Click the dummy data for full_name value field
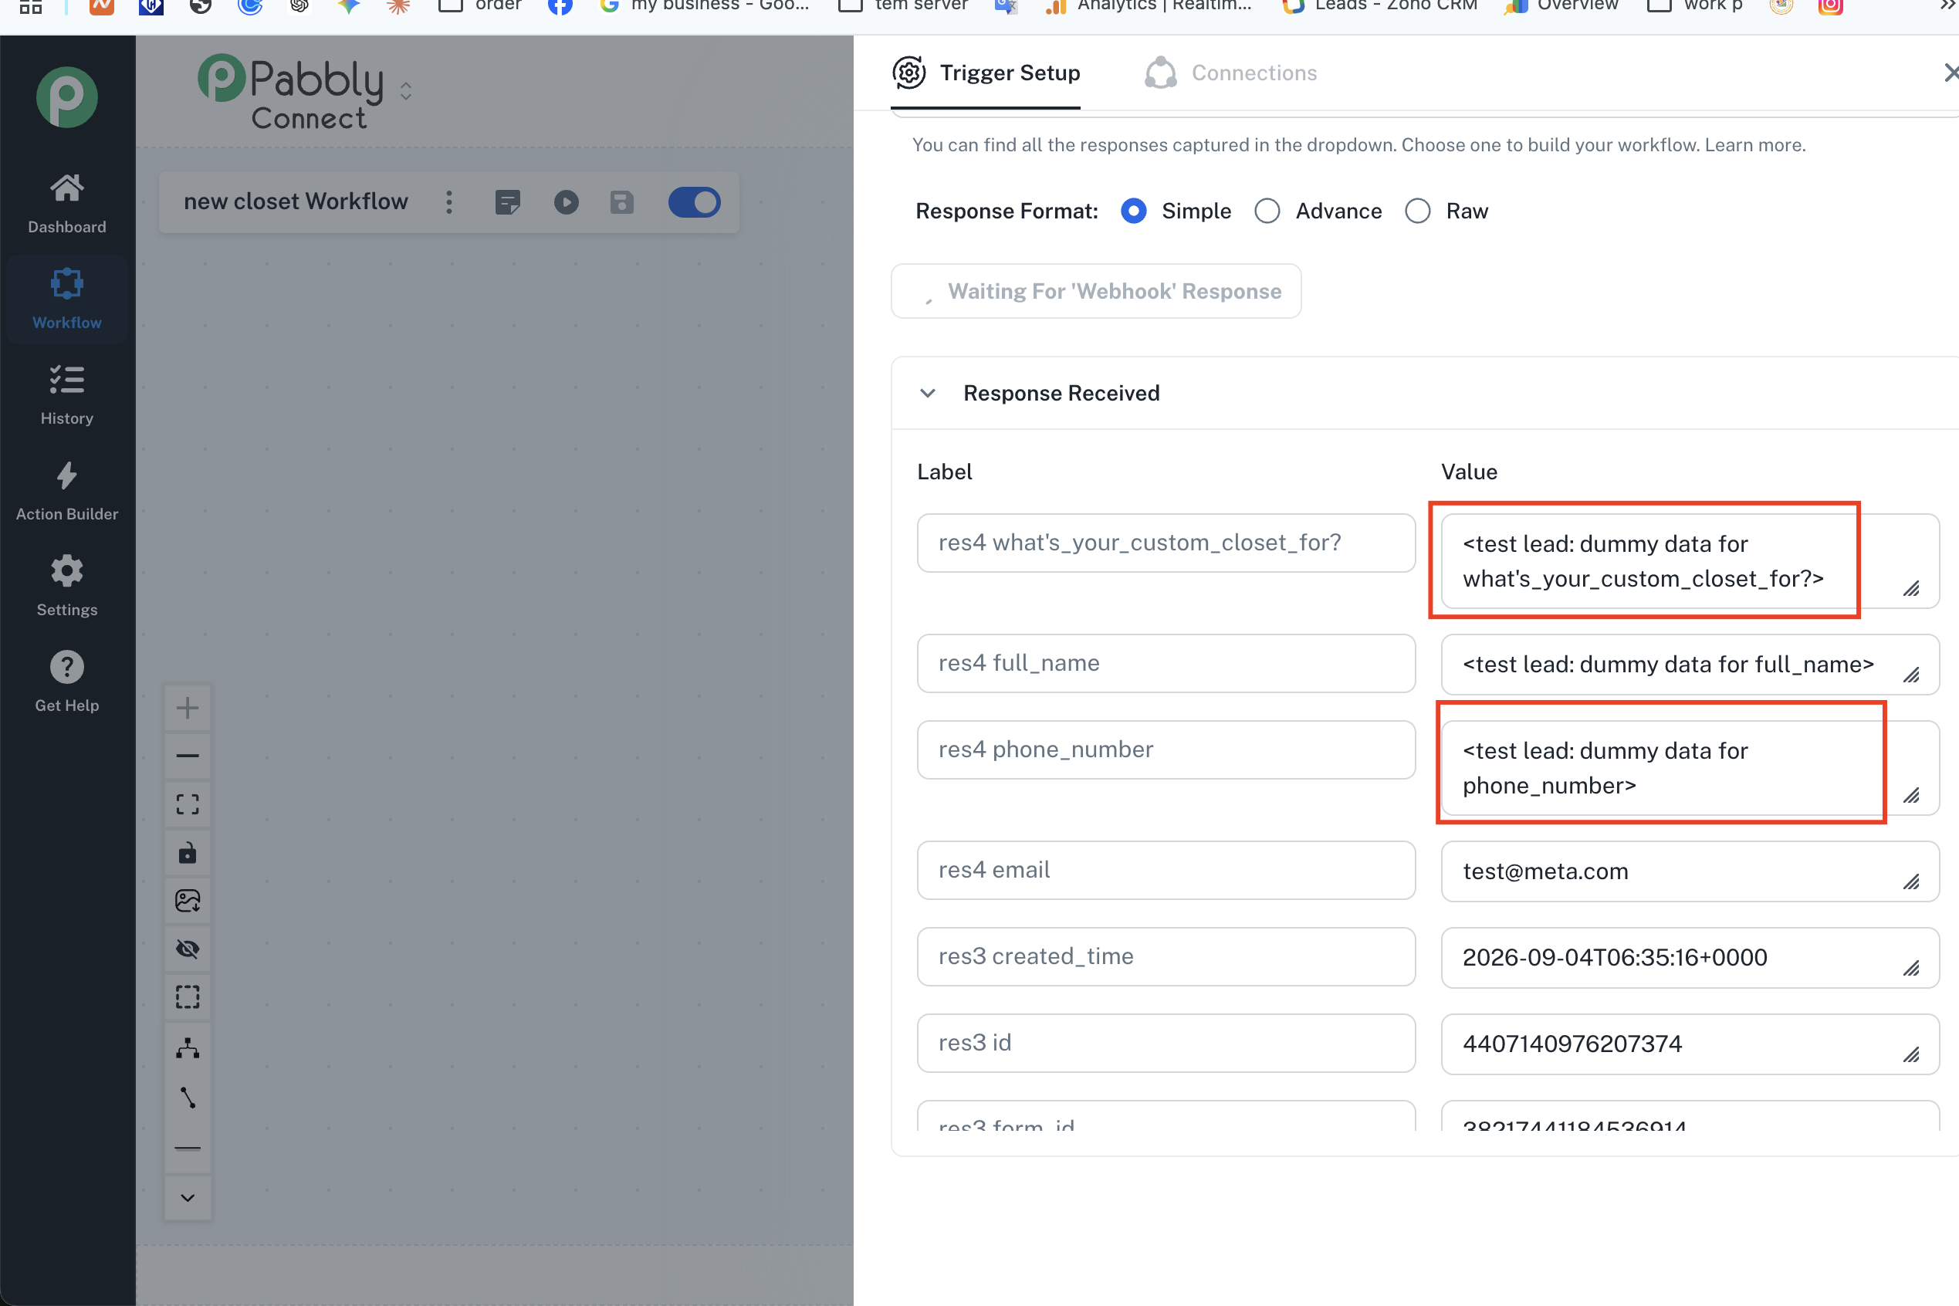The image size is (1959, 1306). click(x=1690, y=665)
